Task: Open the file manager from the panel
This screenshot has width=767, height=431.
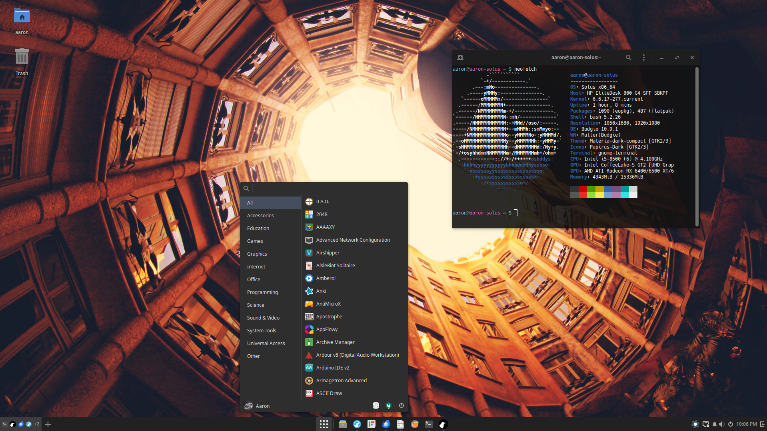Action: click(343, 424)
